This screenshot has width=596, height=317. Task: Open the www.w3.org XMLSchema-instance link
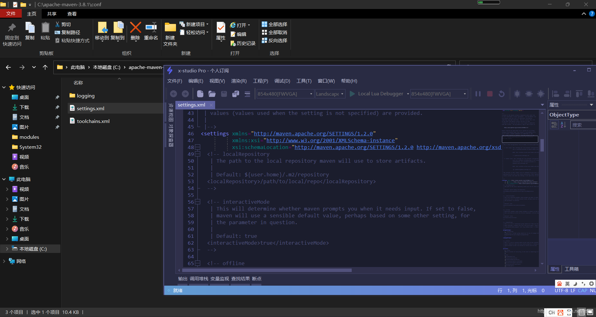pos(331,140)
